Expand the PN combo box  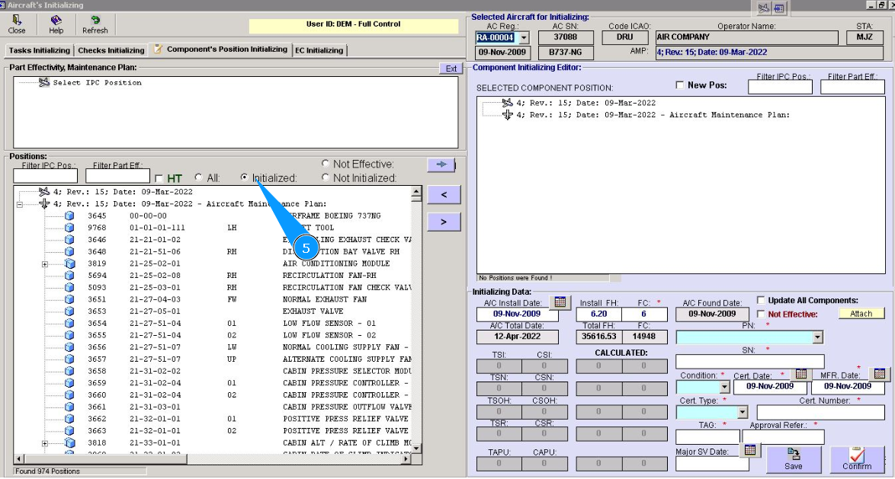point(818,337)
